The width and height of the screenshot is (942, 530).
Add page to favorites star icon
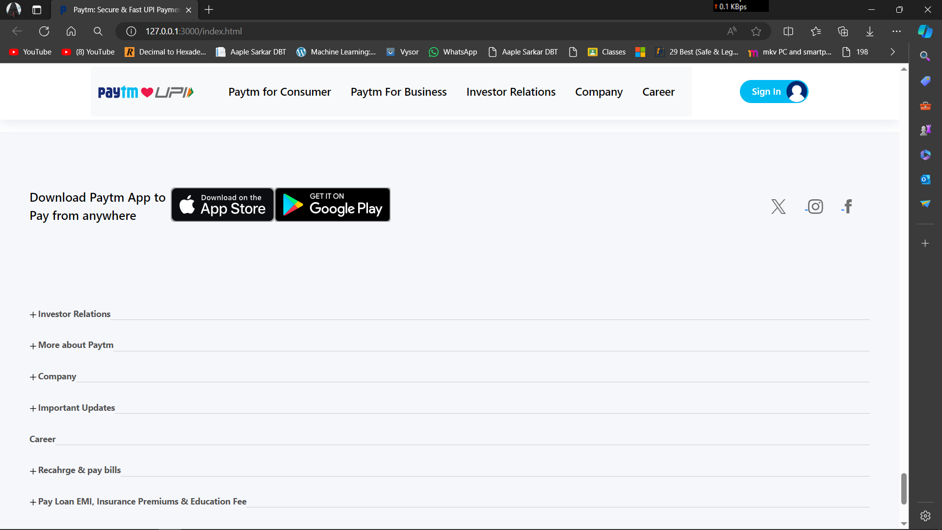756,31
